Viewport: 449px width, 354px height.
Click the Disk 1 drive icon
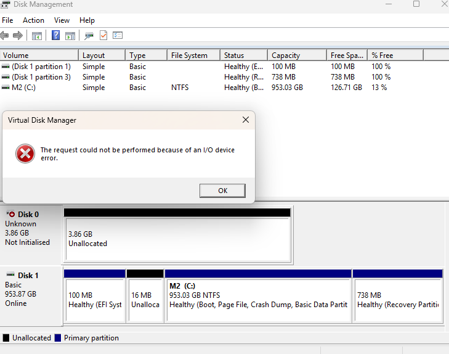click(x=10, y=274)
